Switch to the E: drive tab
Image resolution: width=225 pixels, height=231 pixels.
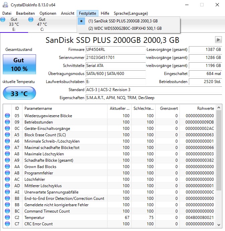14,24
